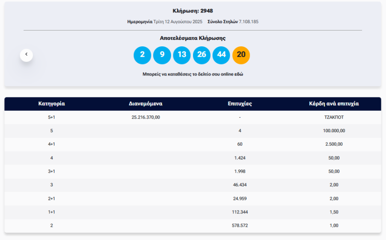386x240 pixels.
Task: Select the blue ball number 44
Action: (x=221, y=55)
